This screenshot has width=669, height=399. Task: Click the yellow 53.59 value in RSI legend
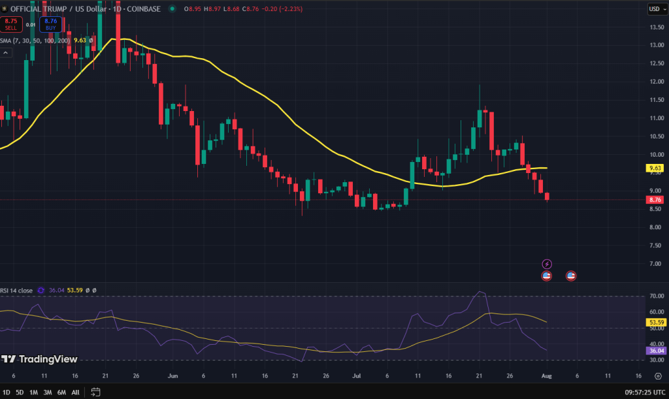point(74,291)
